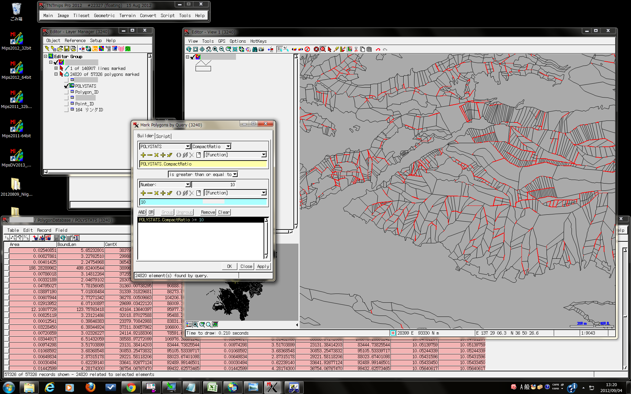Open the comparison operator dropdown
Screen dimensions: 631x394
pyautogui.click(x=235, y=174)
